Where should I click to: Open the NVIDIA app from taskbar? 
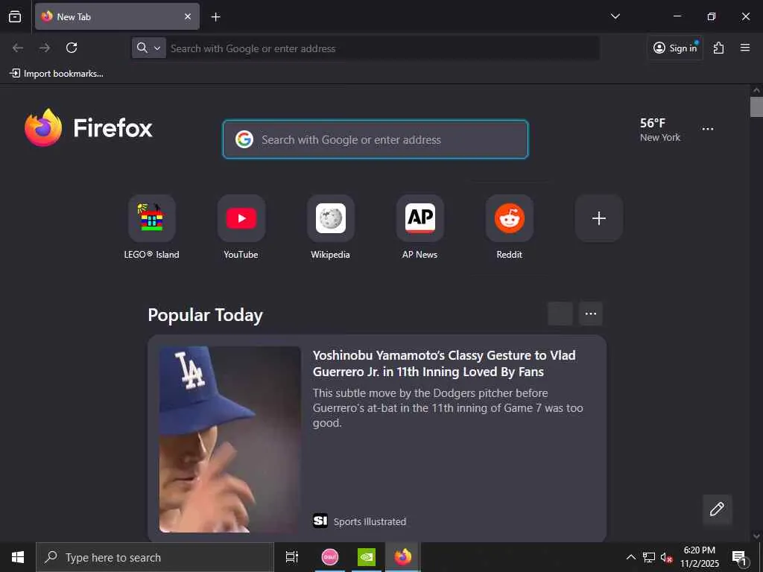[367, 557]
